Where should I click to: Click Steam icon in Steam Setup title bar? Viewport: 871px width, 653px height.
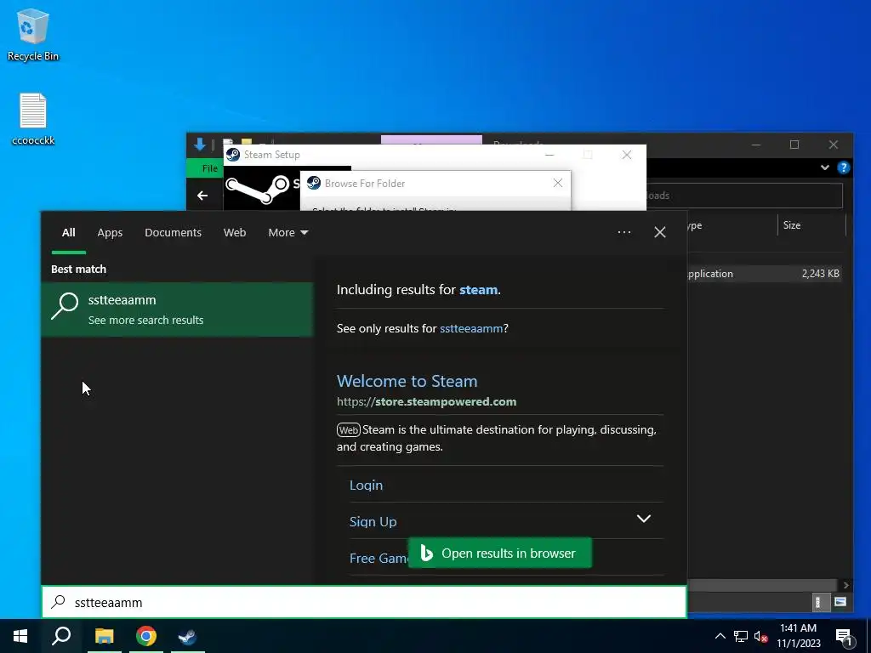point(233,155)
